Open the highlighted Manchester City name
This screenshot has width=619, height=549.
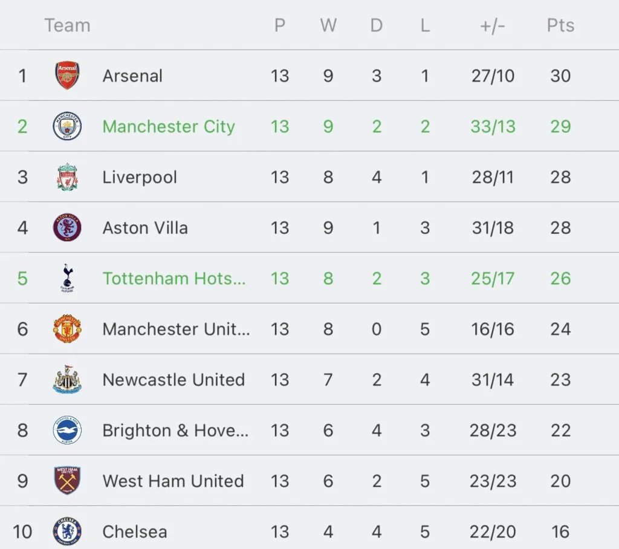pyautogui.click(x=169, y=126)
